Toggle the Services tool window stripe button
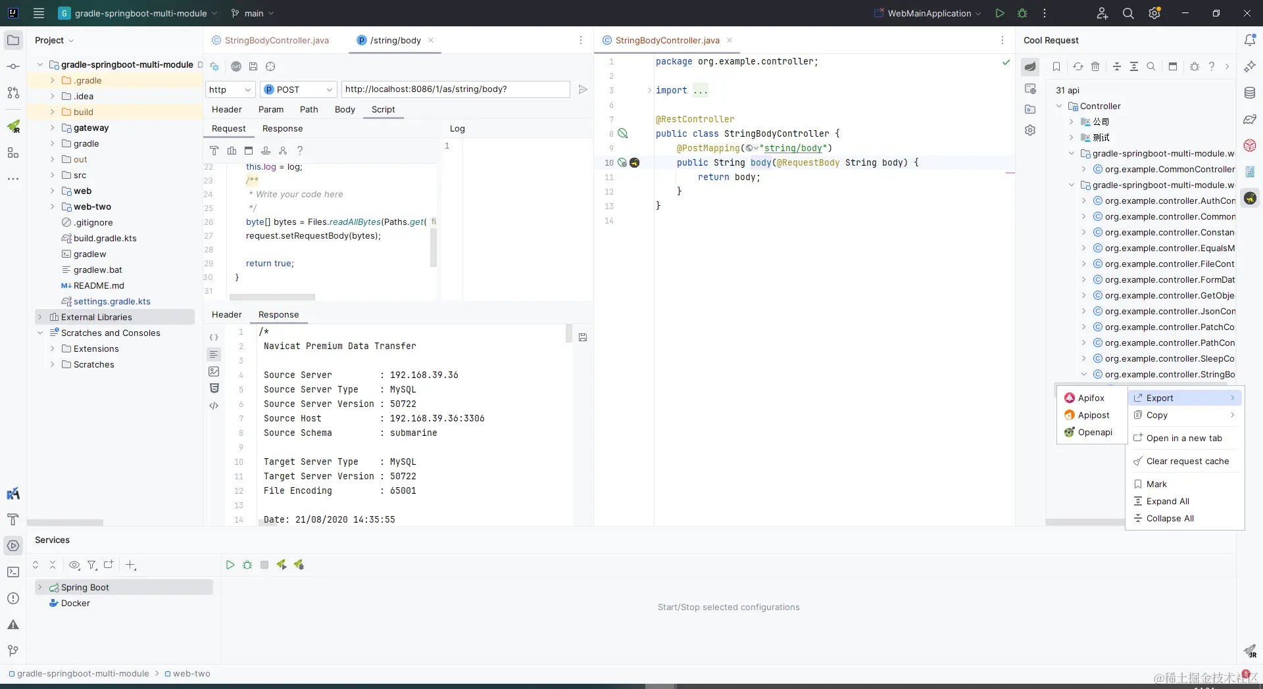The image size is (1263, 689). point(13,546)
